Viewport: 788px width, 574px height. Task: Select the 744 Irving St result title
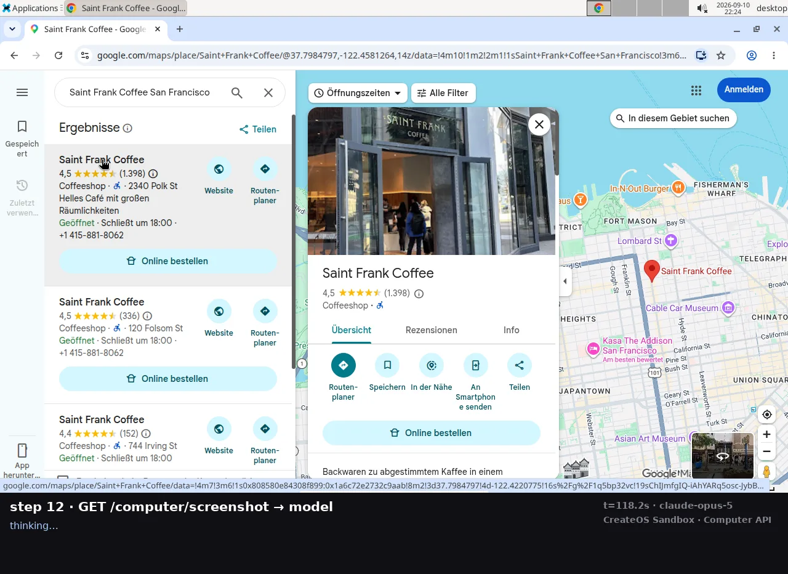coord(102,419)
